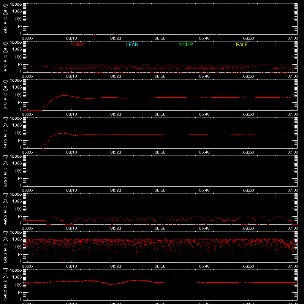Click 06:50 time label below 410 MHz panel
Screen dimensions: 304x304
tap(249, 76)
